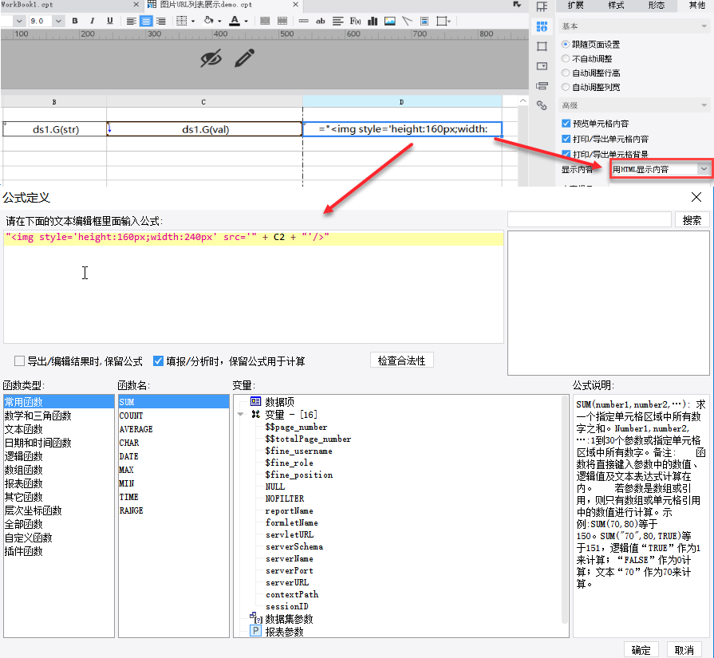Viewport: 714px width, 658px height.
Task: Open the font color dropdown arrow
Action: [246, 21]
